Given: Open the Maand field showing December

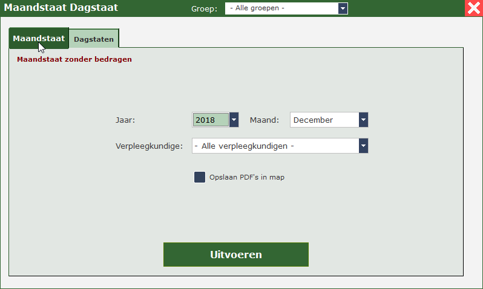Looking at the screenshot, I should click(x=324, y=120).
